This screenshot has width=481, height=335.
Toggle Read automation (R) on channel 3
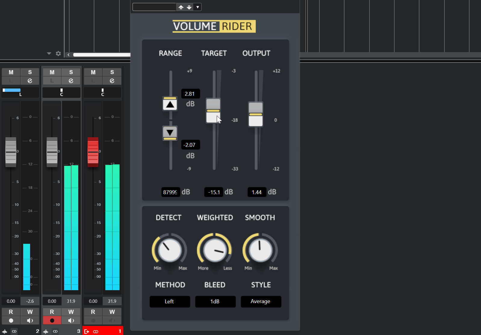[x=52, y=312]
